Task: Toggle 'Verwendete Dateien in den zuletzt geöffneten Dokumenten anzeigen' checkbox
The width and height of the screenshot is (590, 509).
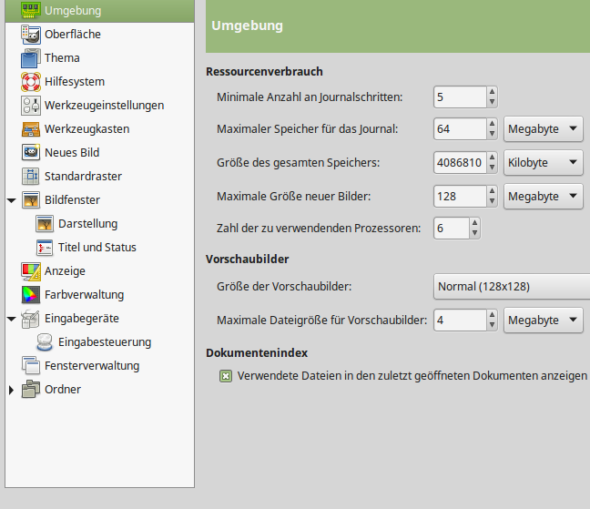Action: tap(226, 376)
